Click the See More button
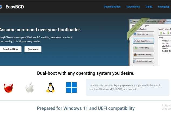The height and width of the screenshot is (116, 171). pyautogui.click(x=33, y=49)
